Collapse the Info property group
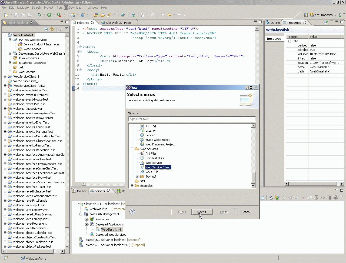 tap(290, 41)
